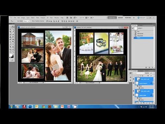Click wedding rings photo in Untitled-2

pos(101,43)
